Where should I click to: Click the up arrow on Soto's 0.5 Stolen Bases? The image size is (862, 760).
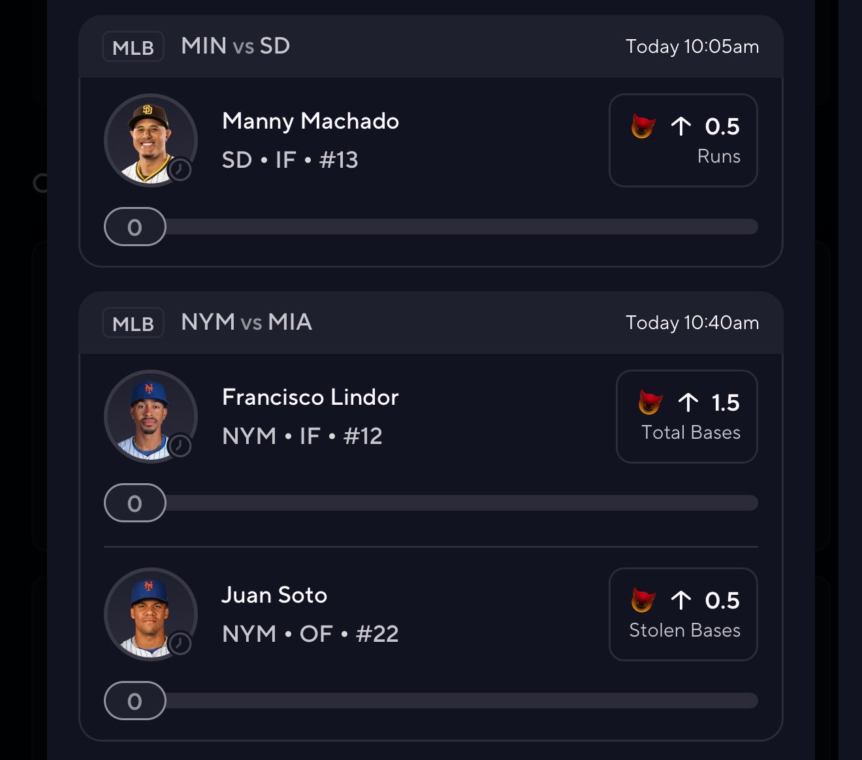click(681, 600)
